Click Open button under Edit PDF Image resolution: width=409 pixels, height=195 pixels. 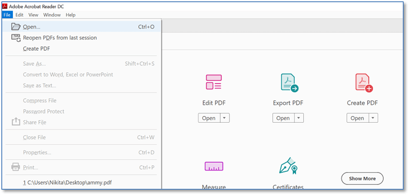pyautogui.click(x=209, y=118)
